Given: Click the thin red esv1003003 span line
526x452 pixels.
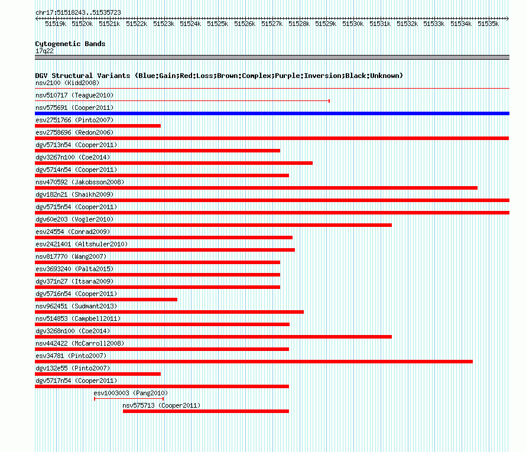Looking at the screenshot, I should coord(129,399).
